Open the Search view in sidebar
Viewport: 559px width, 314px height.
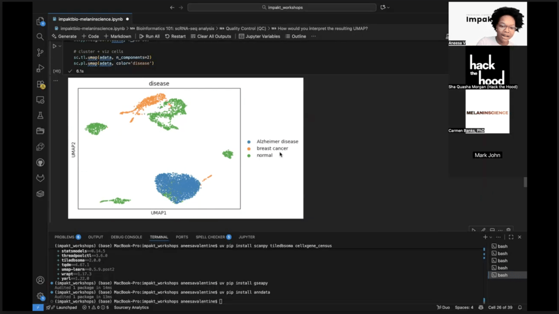click(40, 37)
